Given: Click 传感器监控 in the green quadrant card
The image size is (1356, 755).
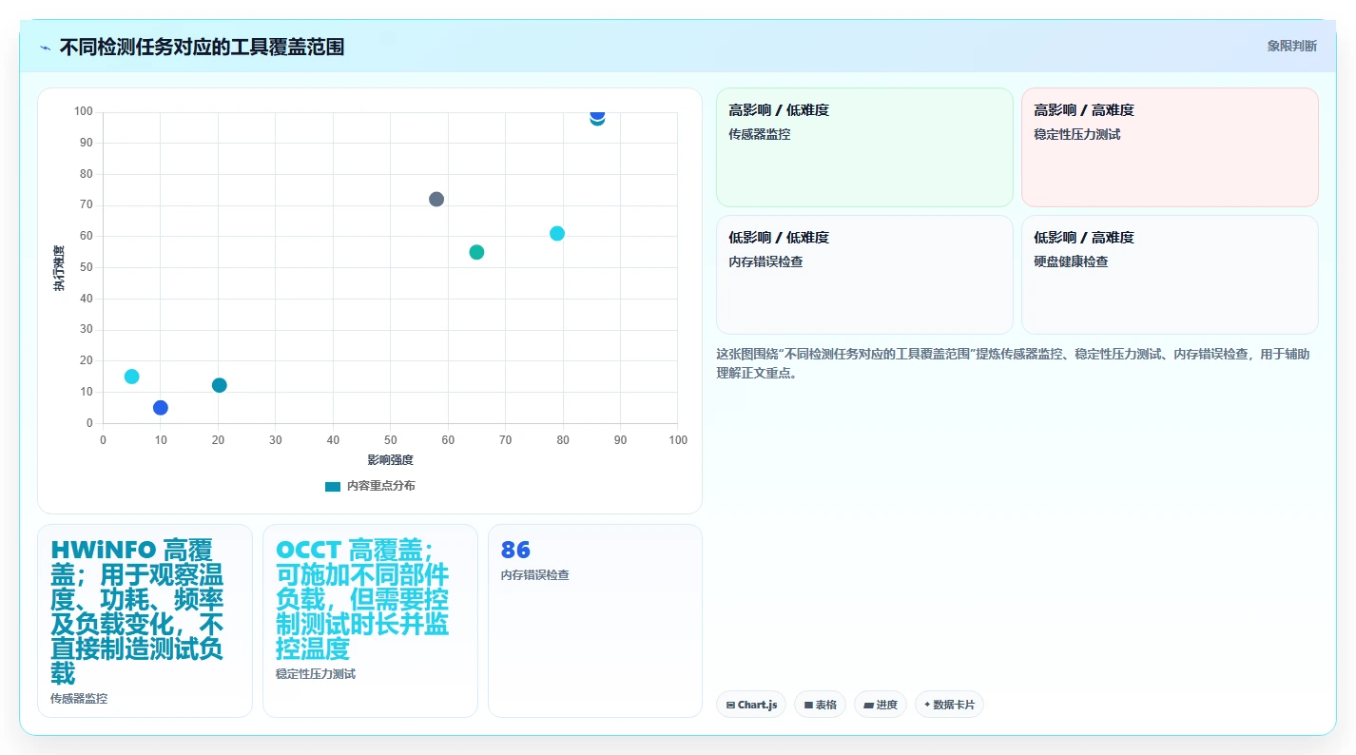Looking at the screenshot, I should point(759,134).
